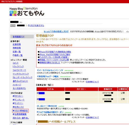Click the 投稿日付 column header
The width and height of the screenshot is (129, 125).
click(x=108, y=89)
